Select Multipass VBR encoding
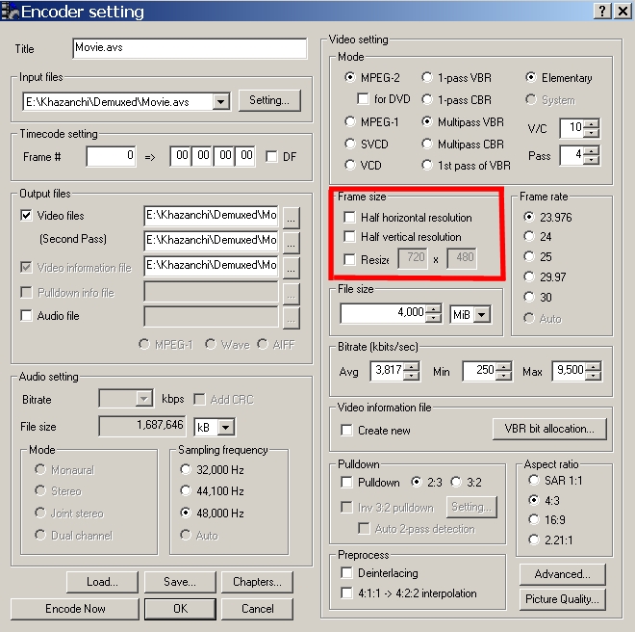635x632 pixels. (x=427, y=121)
